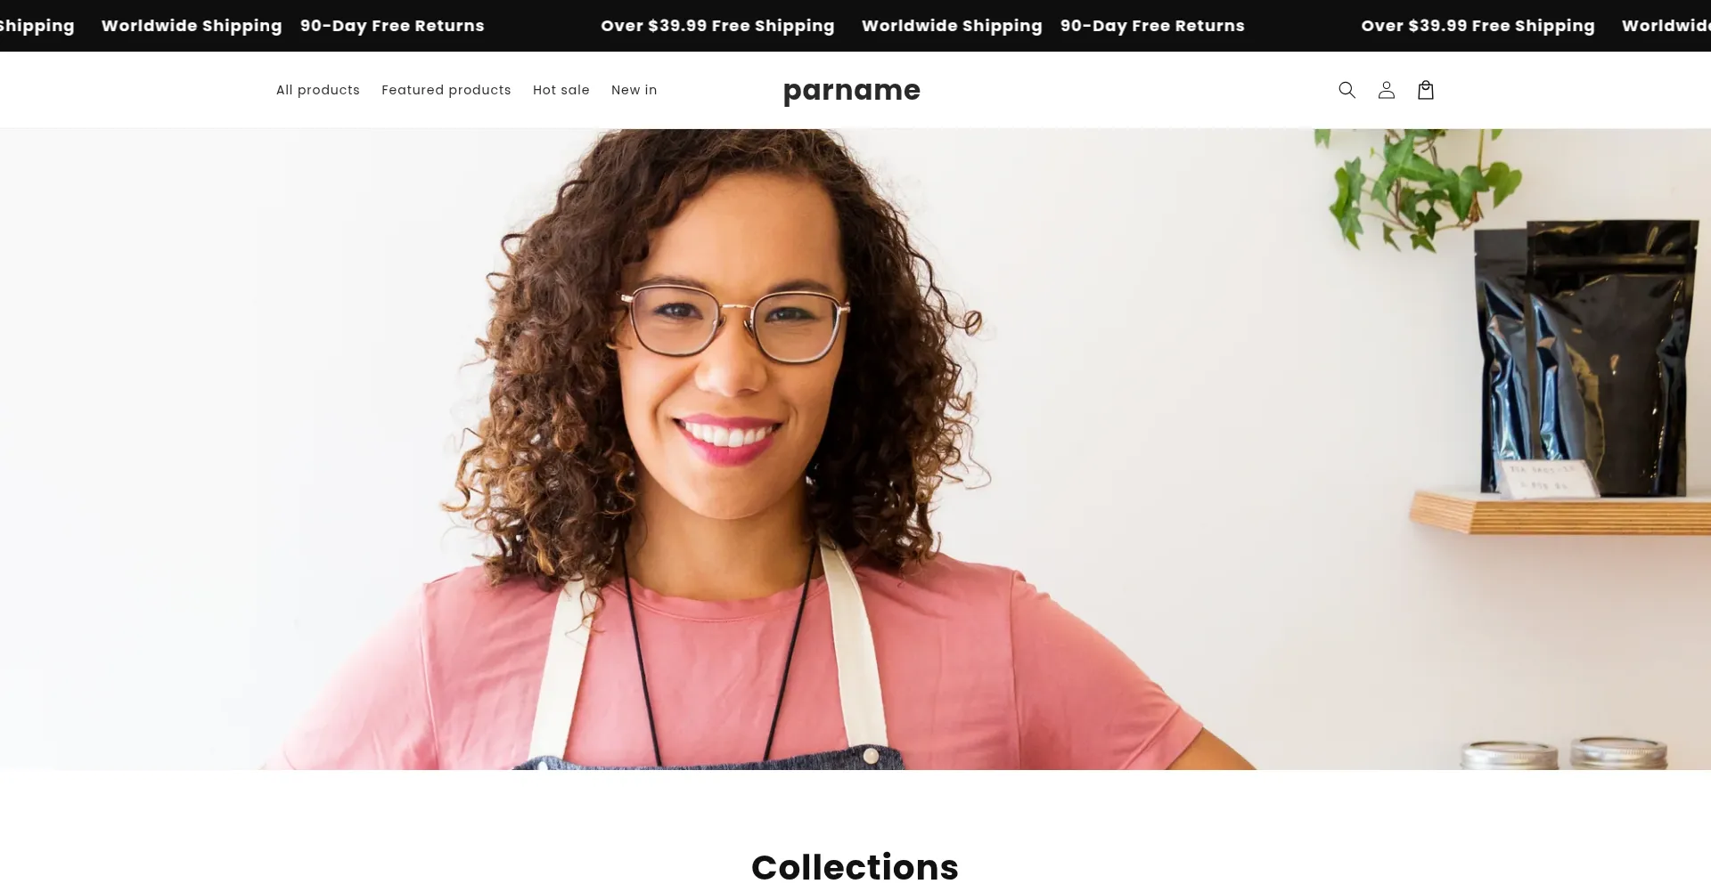
Task: Click rightmost 'Over $39.99 Free Shipping' text
Action: pyautogui.click(x=1478, y=26)
